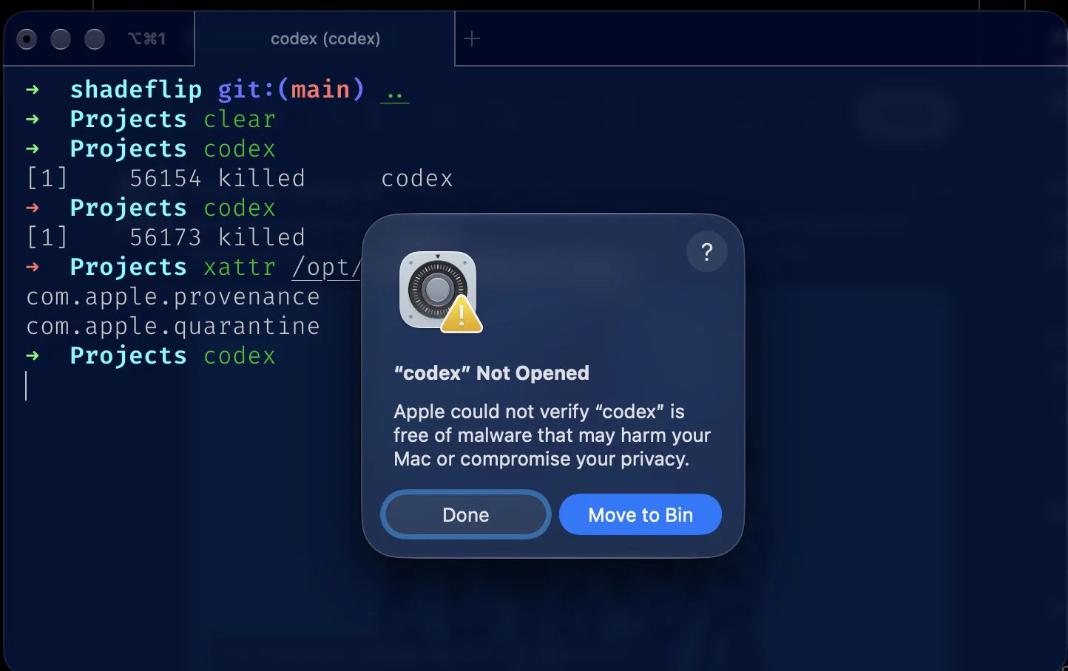Click the 56154 killed process line
This screenshot has width=1068, height=671.
(x=240, y=178)
